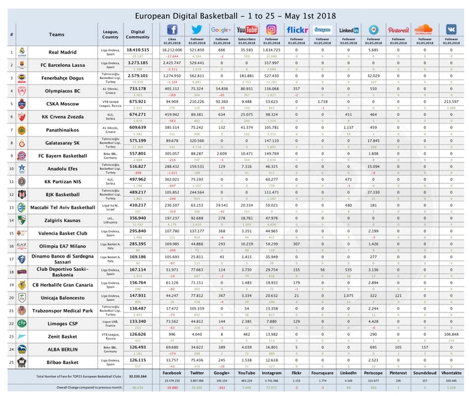Select Unicaja Baloncesto's 121 Pinterest followers
This screenshot has height=396, width=469.
[x=398, y=296]
